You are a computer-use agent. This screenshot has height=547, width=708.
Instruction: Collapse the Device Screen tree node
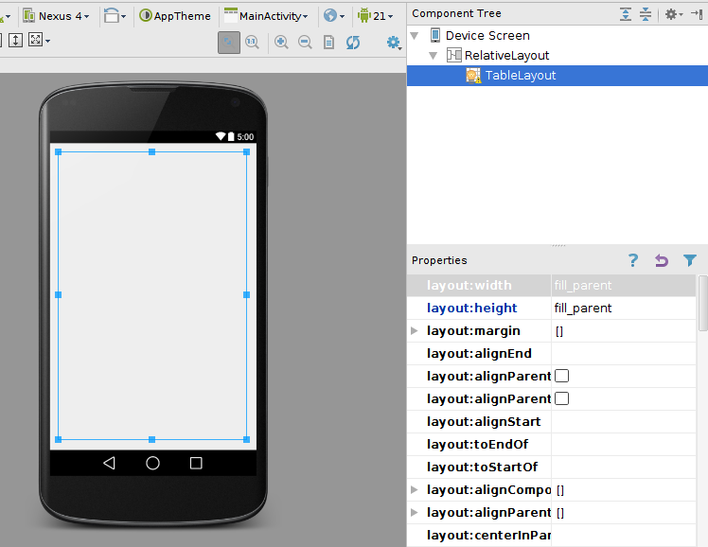click(x=415, y=35)
